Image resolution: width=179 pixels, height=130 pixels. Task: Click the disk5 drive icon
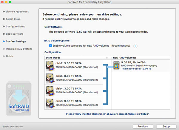[50, 78]
